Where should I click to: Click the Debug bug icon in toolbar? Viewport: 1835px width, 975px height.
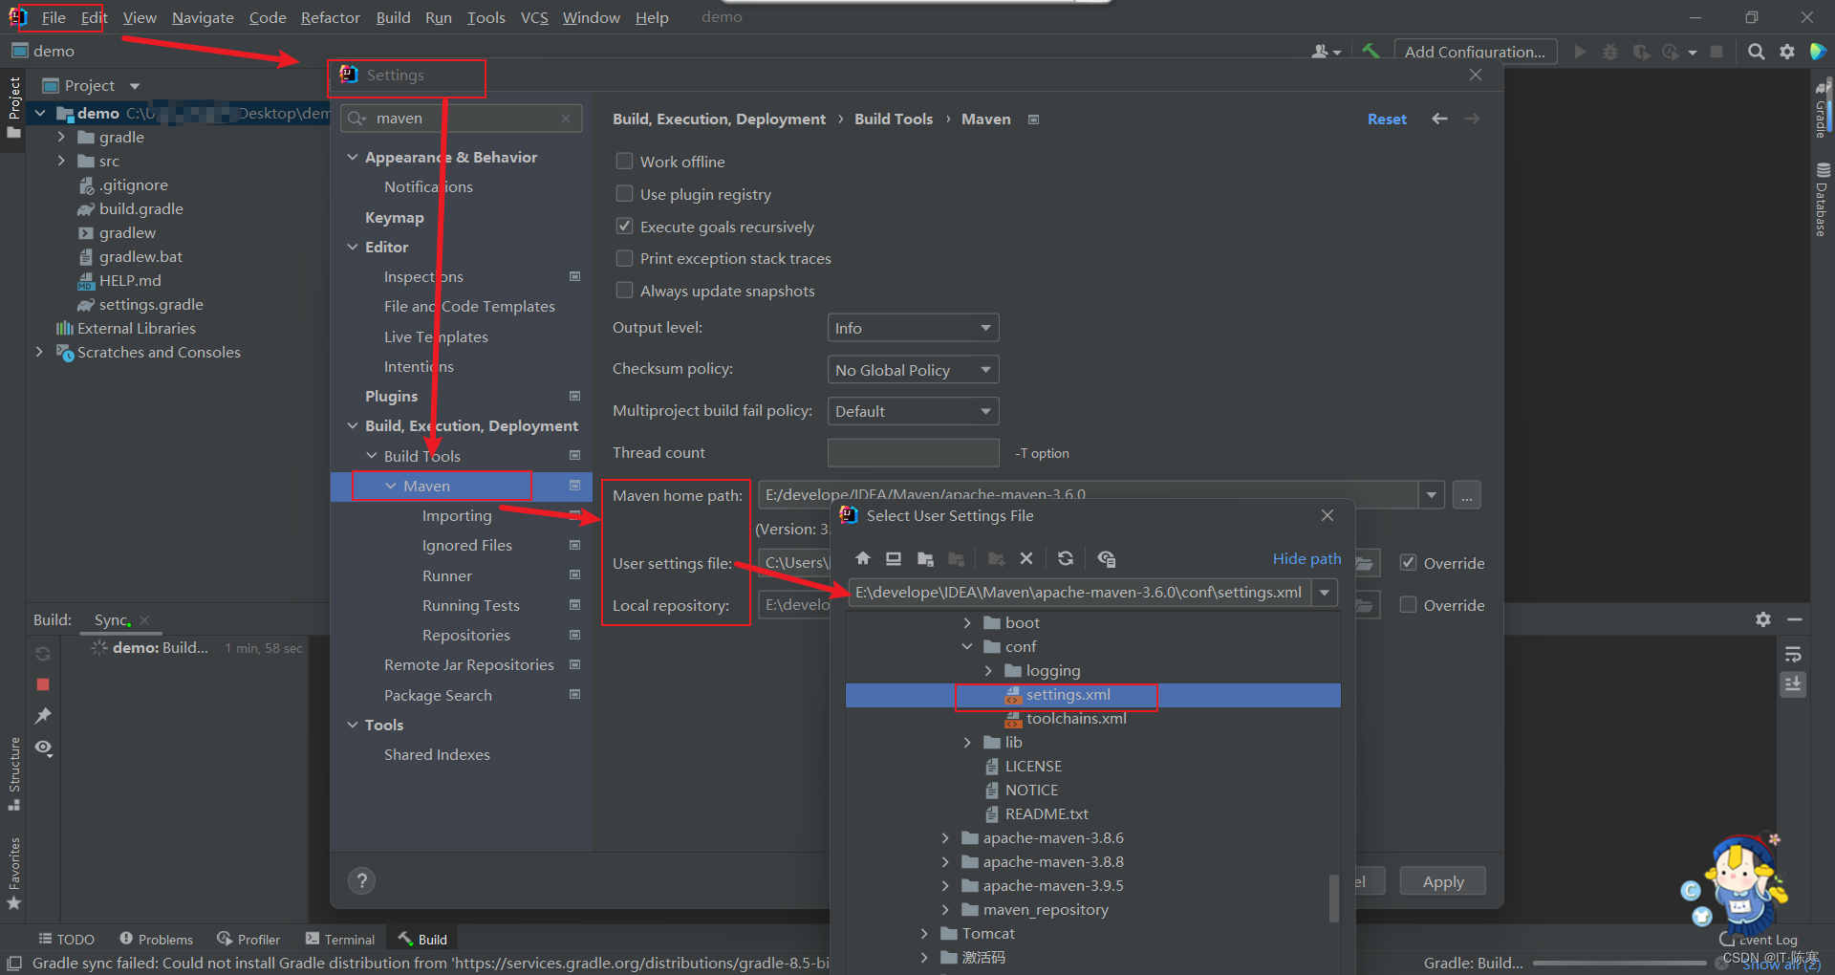click(1610, 52)
